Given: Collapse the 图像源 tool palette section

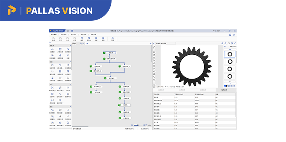Looking at the screenshot, I should (x=70, y=46).
